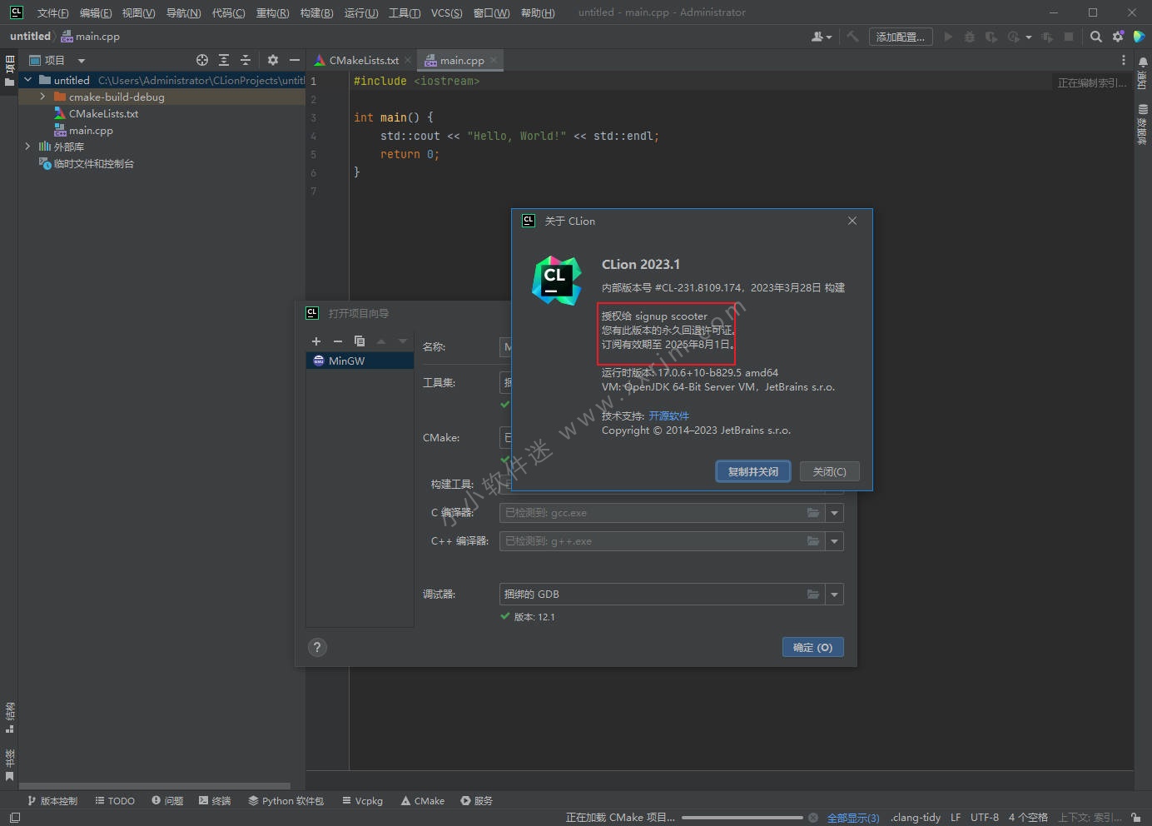Open the C 编译器 dropdown arrow
The height and width of the screenshot is (826, 1152).
[834, 513]
